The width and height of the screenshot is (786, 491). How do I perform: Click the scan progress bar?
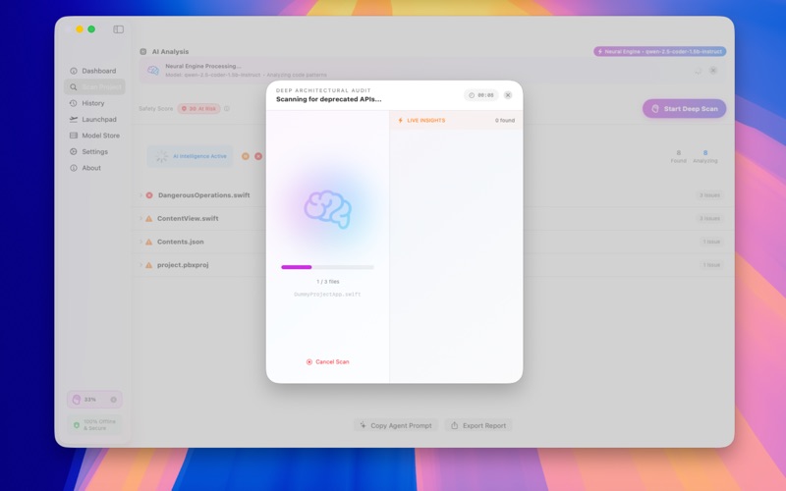328,267
